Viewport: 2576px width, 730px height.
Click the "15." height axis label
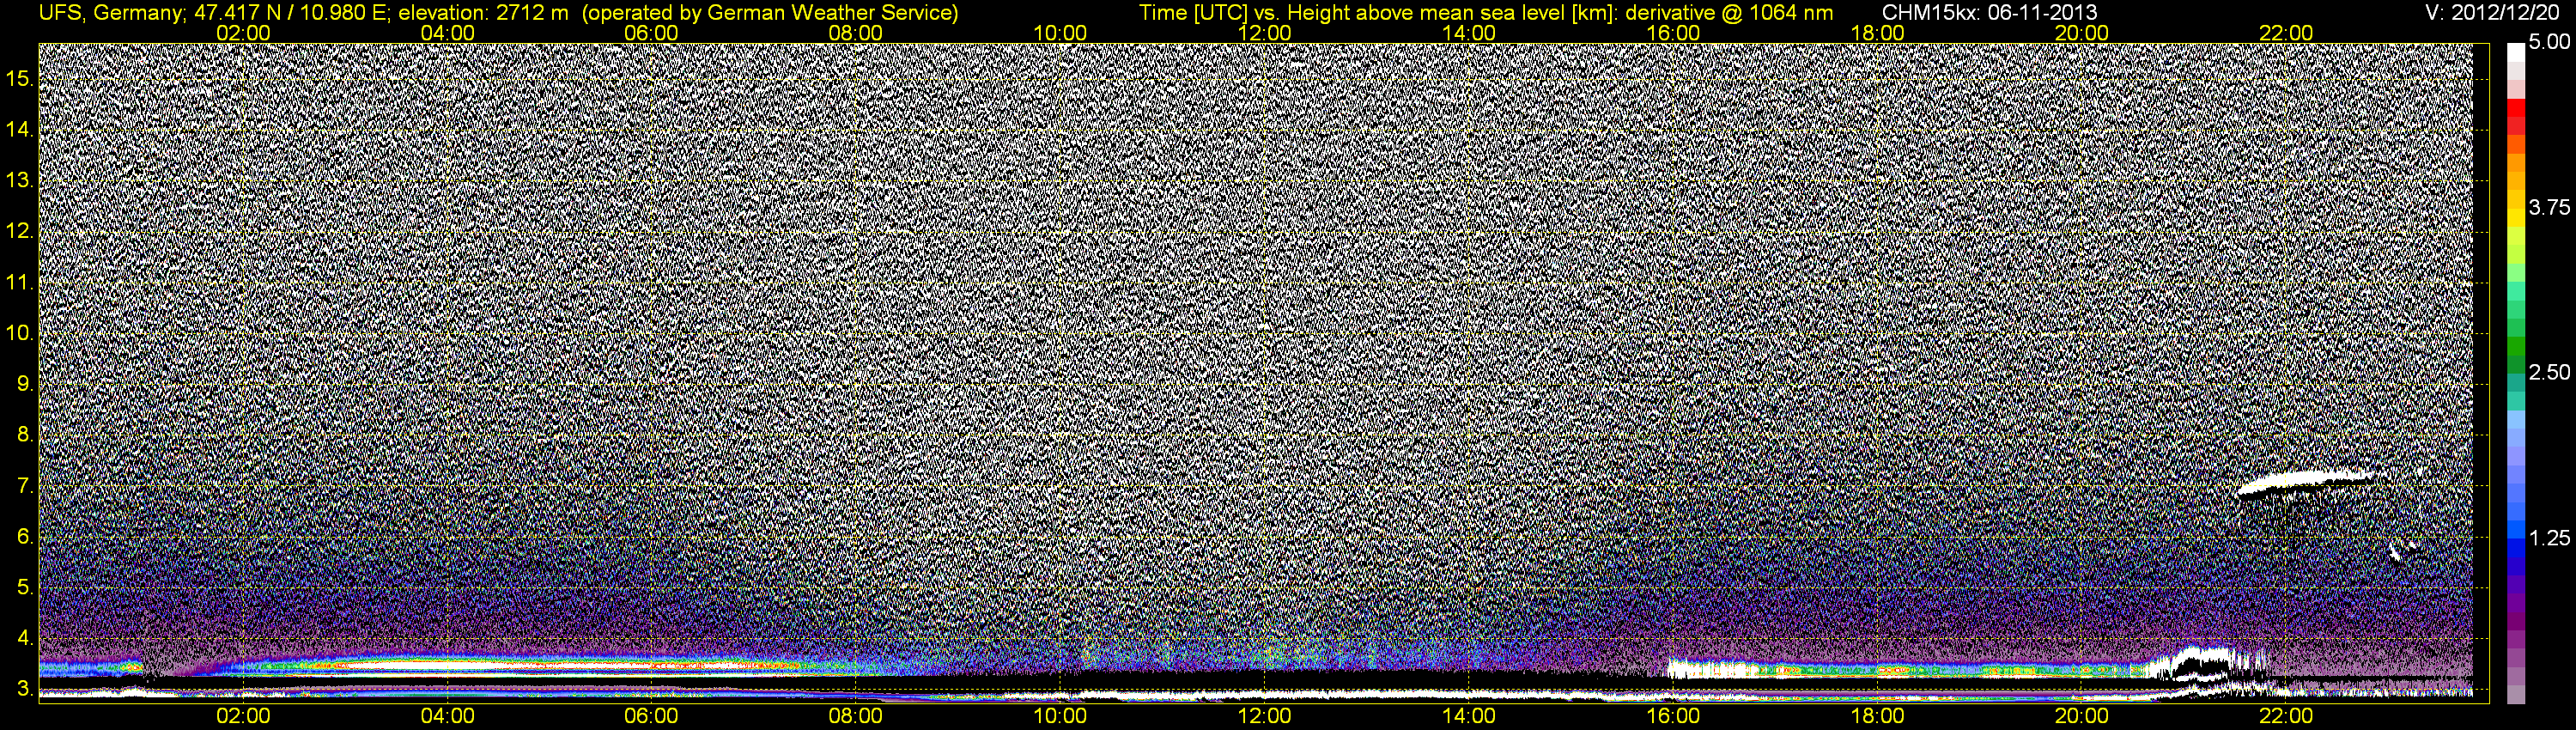coord(20,78)
